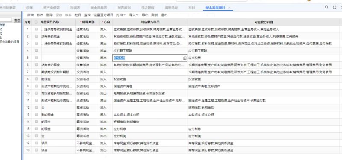Sort by the 方向 column header
342x160 pixels.
[x=106, y=22]
